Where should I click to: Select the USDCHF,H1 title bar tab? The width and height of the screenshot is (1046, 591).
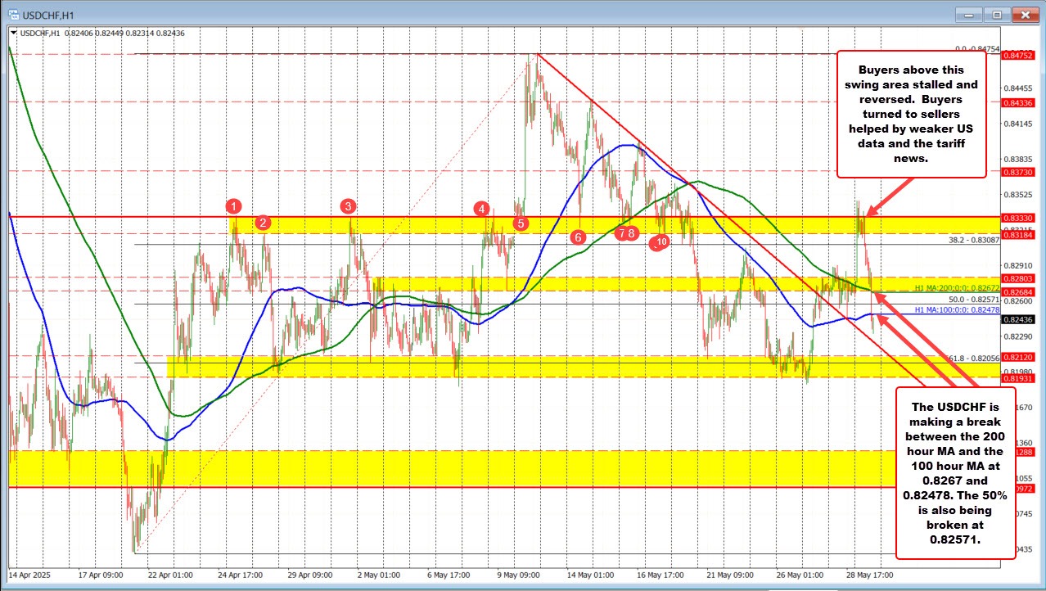tap(49, 14)
